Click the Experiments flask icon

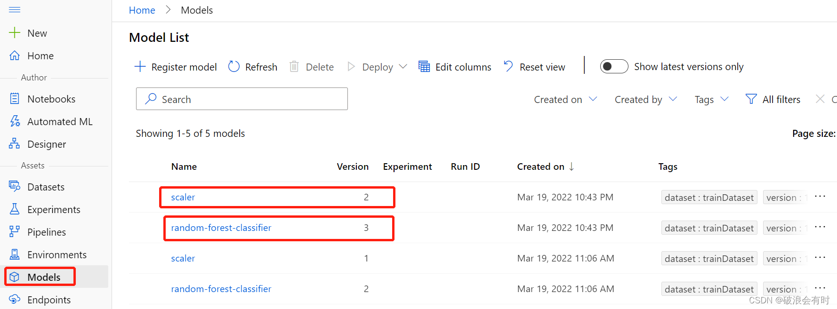pos(15,209)
